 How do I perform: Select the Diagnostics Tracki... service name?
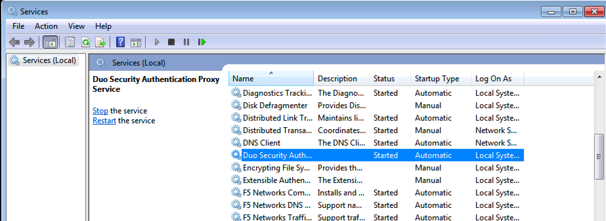[277, 93]
